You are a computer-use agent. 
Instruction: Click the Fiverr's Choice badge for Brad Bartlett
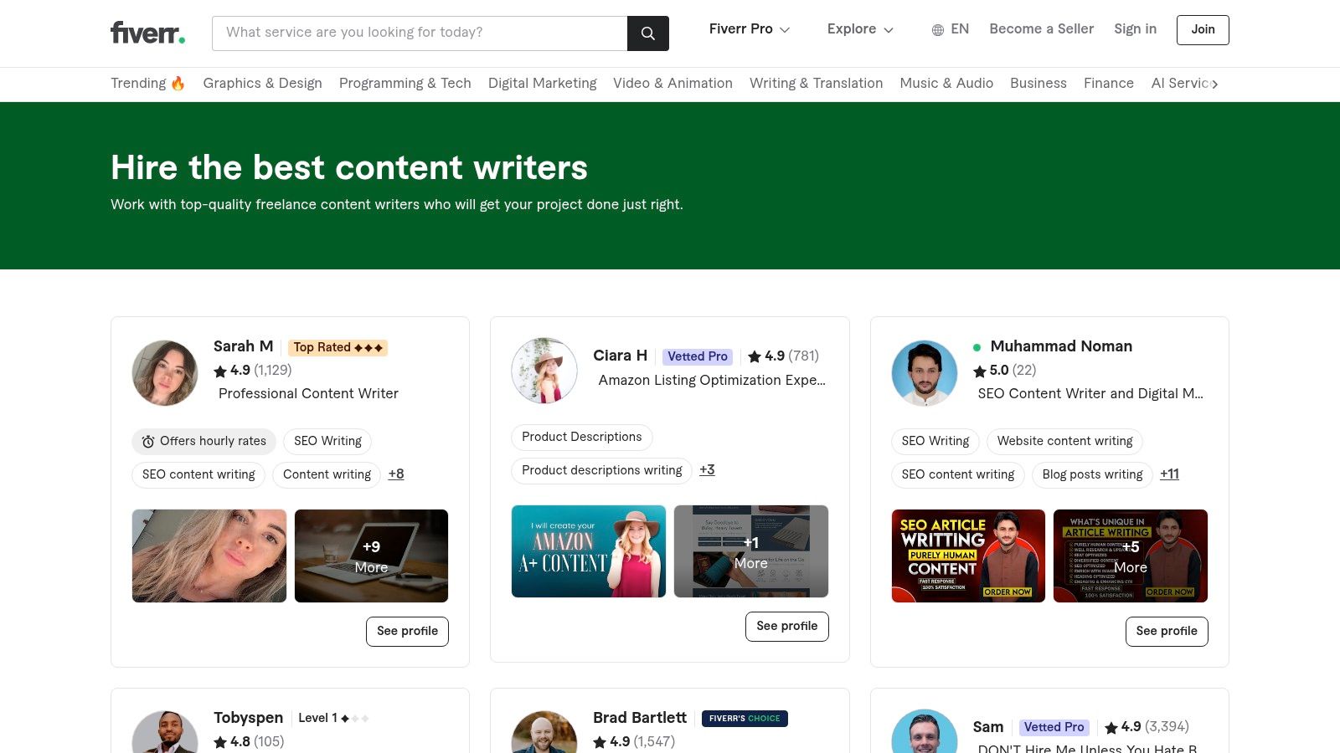click(745, 718)
